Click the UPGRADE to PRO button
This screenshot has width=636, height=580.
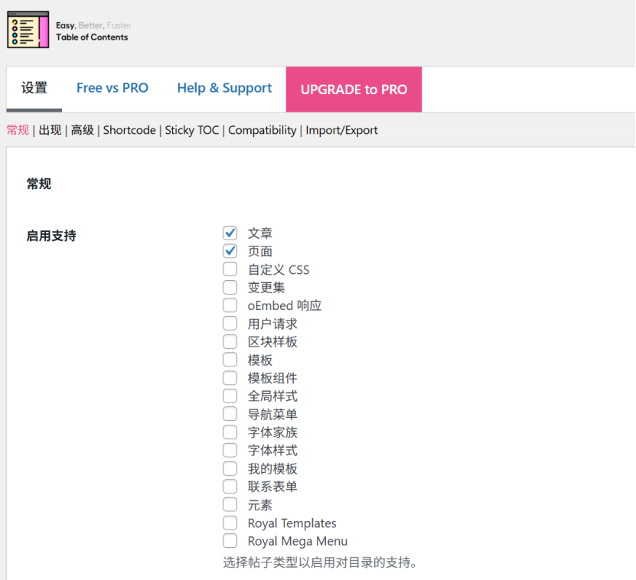(x=354, y=90)
